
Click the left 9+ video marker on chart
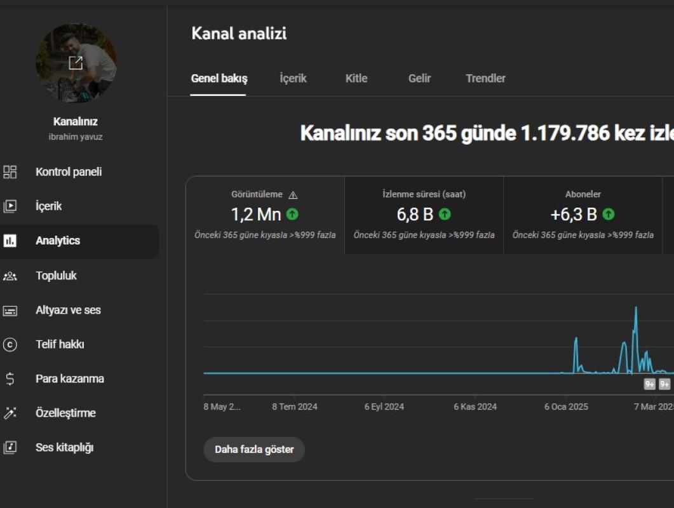pyautogui.click(x=649, y=384)
